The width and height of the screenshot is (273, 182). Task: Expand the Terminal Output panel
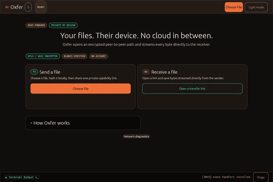22,177
